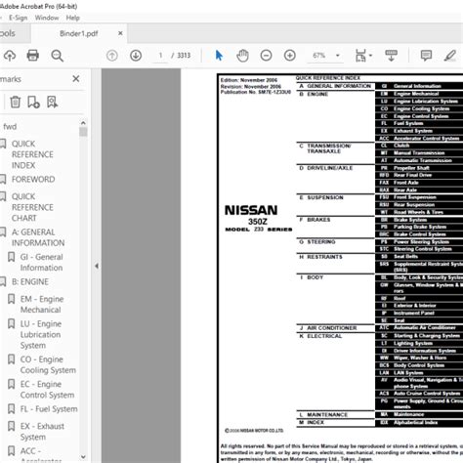Open EX - Exhaust System bookmark

click(42, 432)
